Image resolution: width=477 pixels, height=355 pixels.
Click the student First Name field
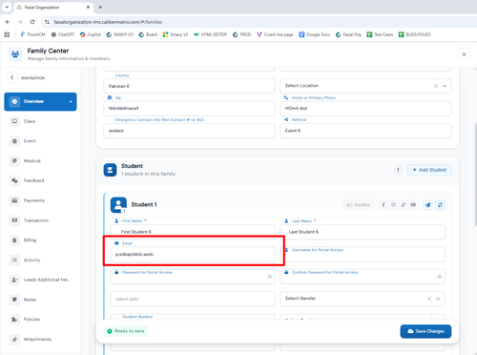coord(193,232)
